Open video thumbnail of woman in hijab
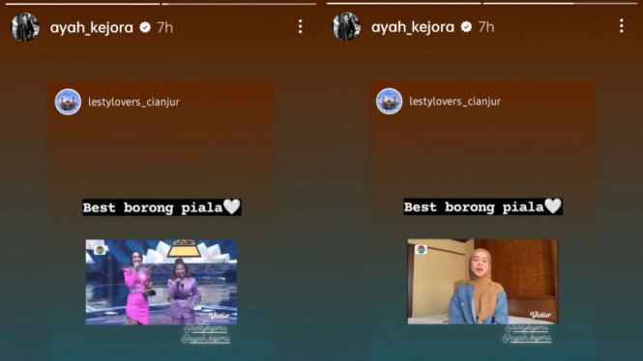 482,282
